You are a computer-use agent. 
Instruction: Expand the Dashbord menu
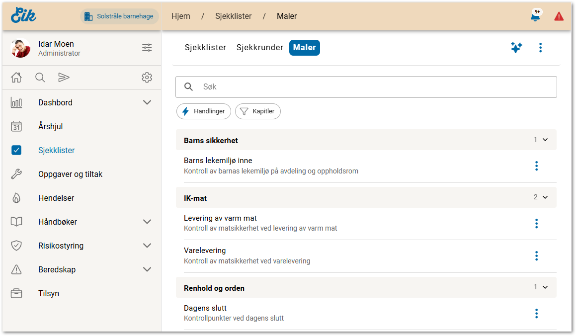[147, 102]
